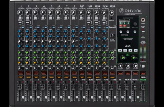
Task: Click the red RUDE SOLO indicator light
Action: pos(143,60)
